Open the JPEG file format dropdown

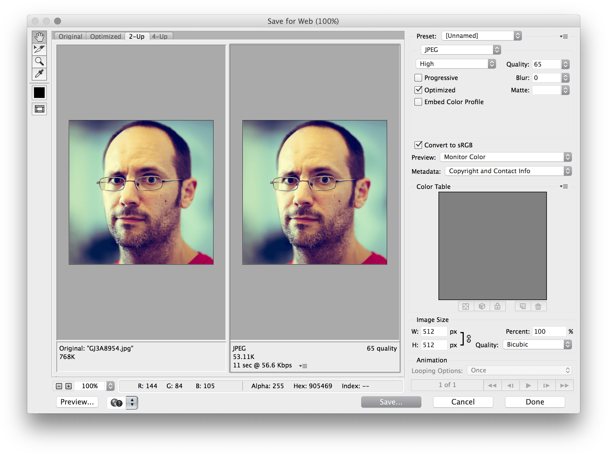[x=461, y=50]
